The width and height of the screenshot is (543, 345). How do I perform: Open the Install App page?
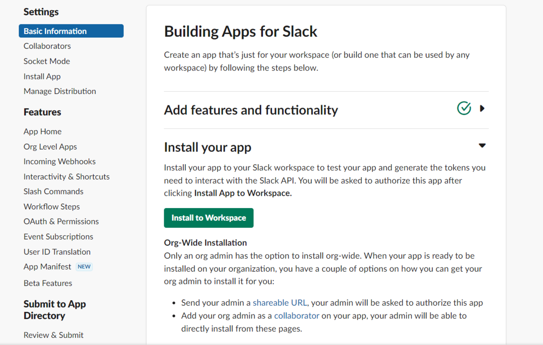(x=42, y=76)
